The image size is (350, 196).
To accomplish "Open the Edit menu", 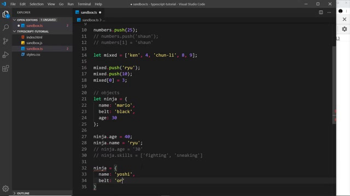I will pos(22,4).
